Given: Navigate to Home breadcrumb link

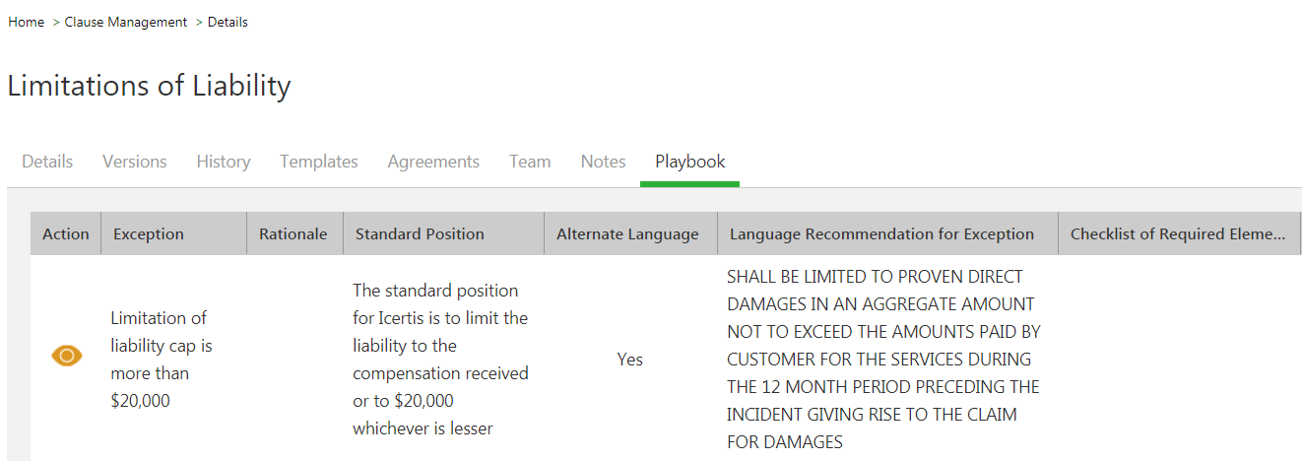Looking at the screenshot, I should [26, 22].
